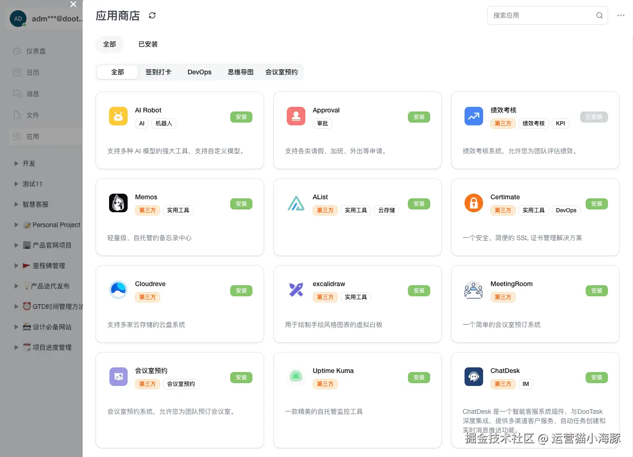Image resolution: width=633 pixels, height=457 pixels.
Task: Click the 消息 messages sidebar icon
Action: (17, 94)
